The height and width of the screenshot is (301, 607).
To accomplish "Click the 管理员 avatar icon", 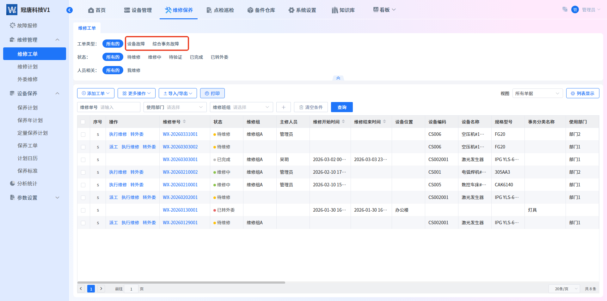I will [x=575, y=9].
